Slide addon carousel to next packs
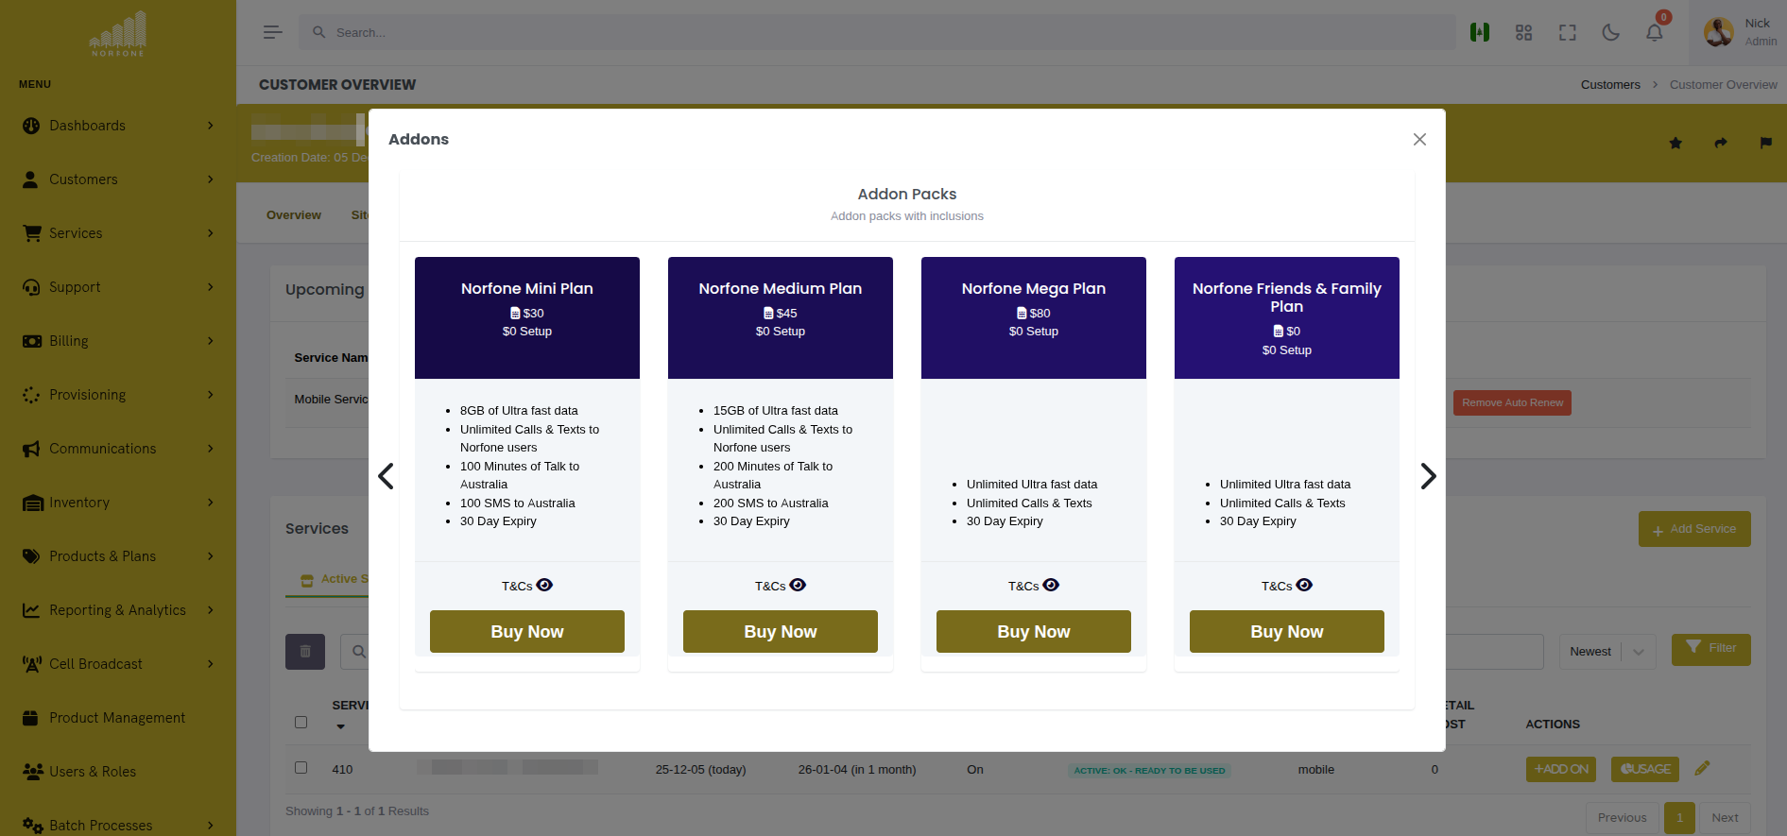This screenshot has height=836, width=1787. (1428, 476)
